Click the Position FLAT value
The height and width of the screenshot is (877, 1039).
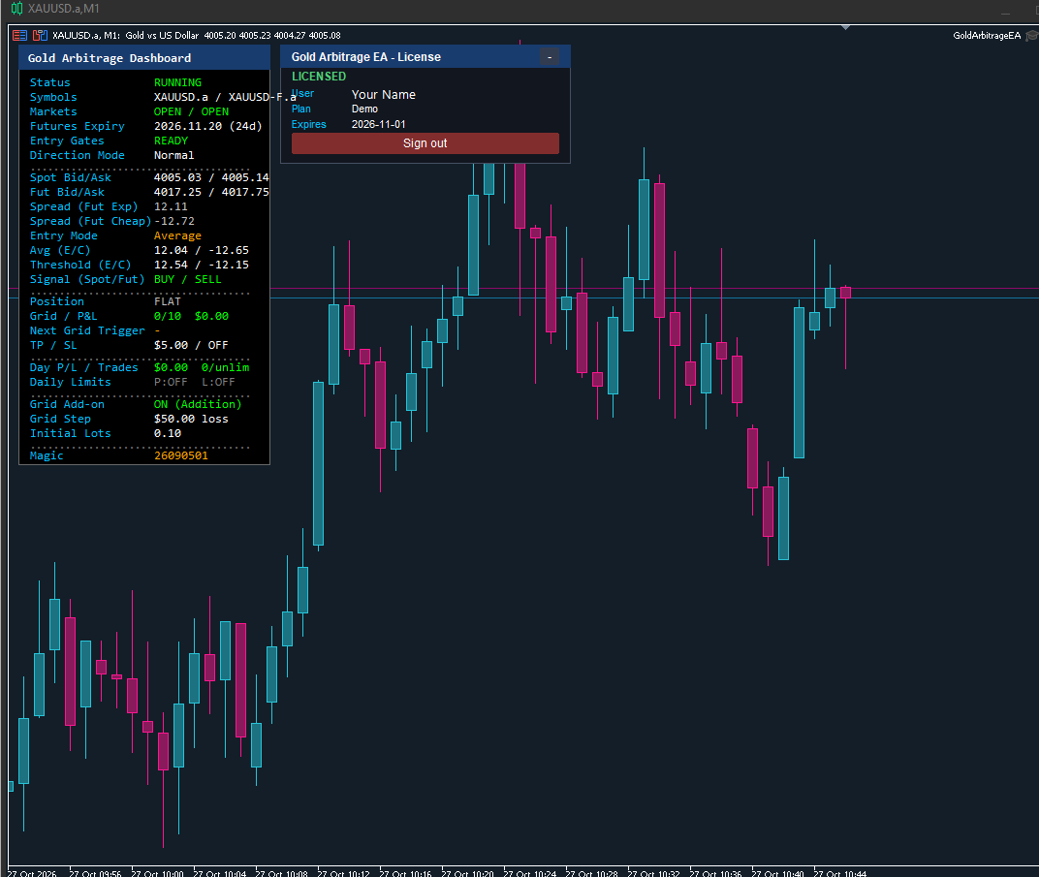coord(167,301)
